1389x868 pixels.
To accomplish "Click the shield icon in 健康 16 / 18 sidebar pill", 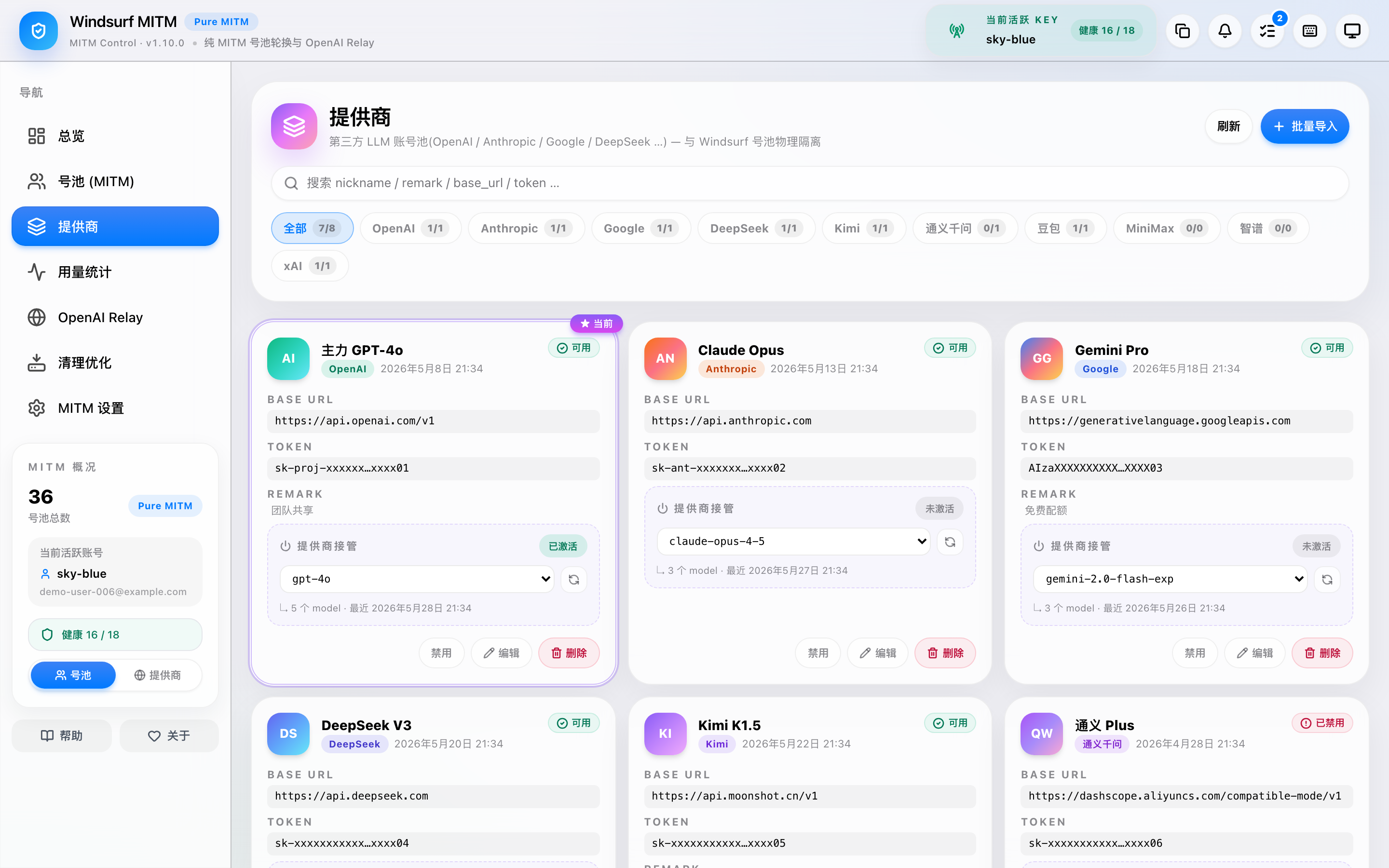I will tap(47, 634).
